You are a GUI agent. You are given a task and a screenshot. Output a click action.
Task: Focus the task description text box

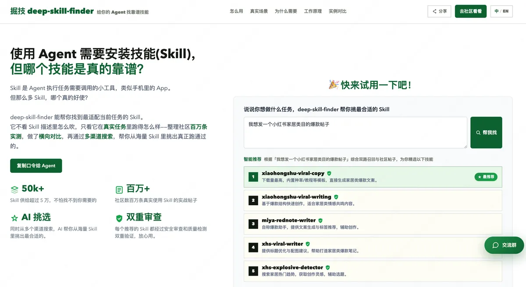[x=355, y=133]
